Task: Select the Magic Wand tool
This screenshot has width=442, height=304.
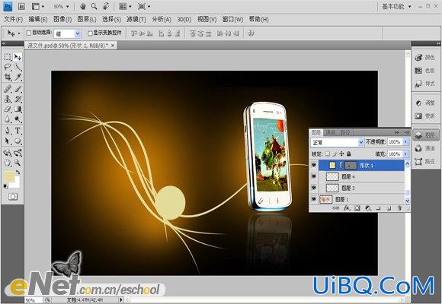Action: tap(18, 67)
